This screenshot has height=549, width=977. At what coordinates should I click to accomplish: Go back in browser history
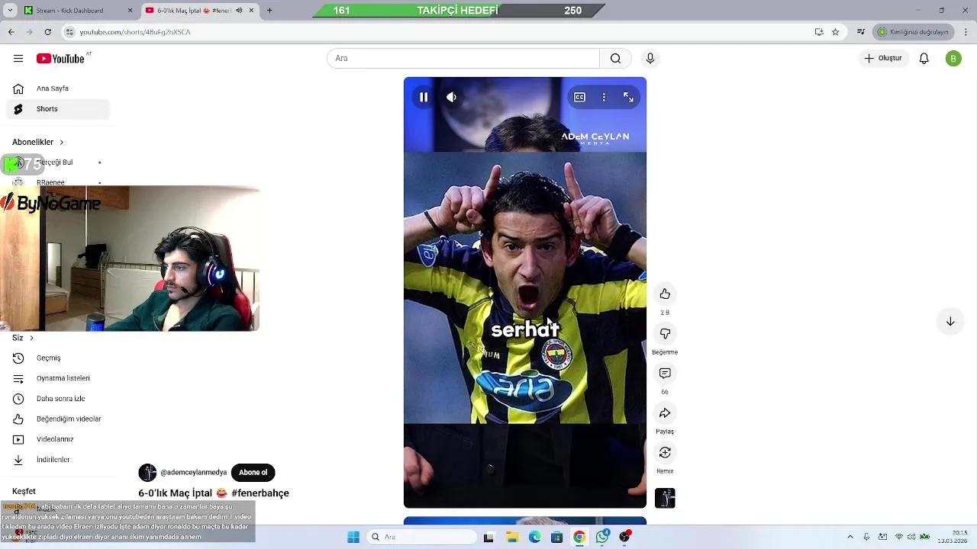[x=11, y=32]
